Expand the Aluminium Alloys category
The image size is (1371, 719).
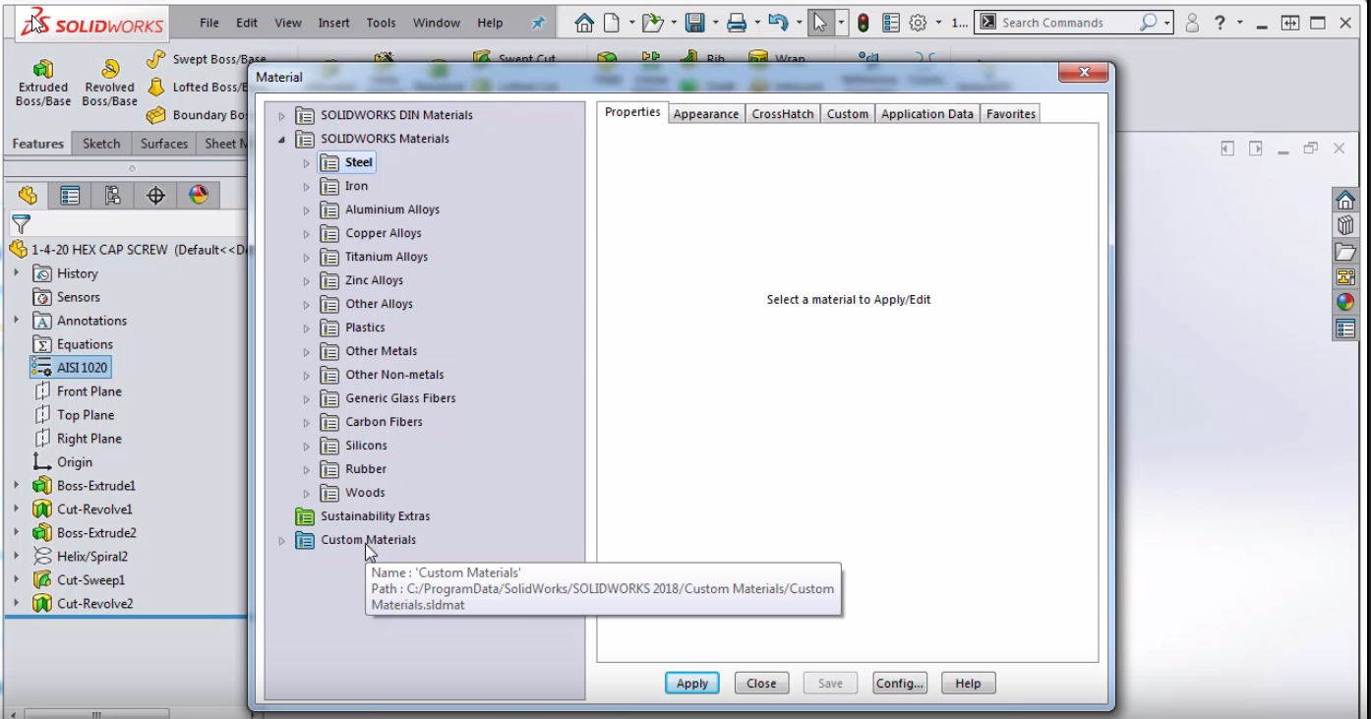point(306,210)
